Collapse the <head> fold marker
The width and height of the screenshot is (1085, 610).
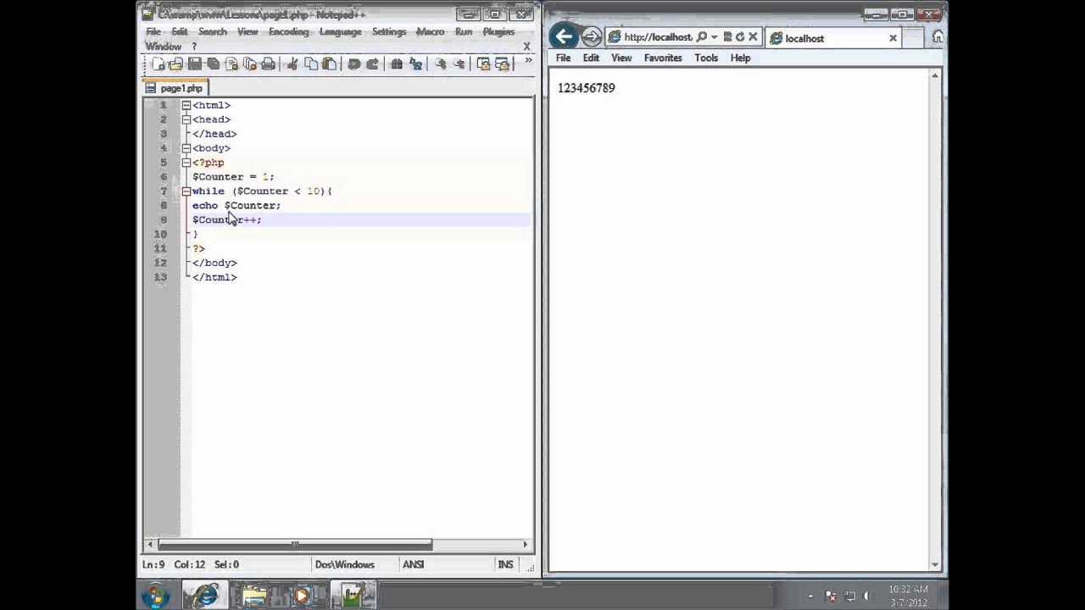click(186, 119)
